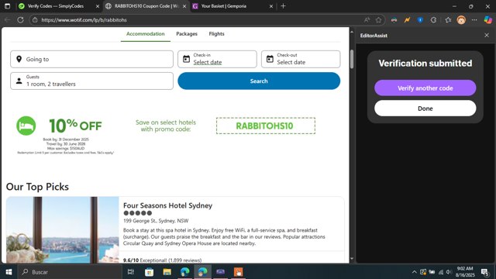Click the Going to destination field
496x279 pixels.
pos(91,59)
